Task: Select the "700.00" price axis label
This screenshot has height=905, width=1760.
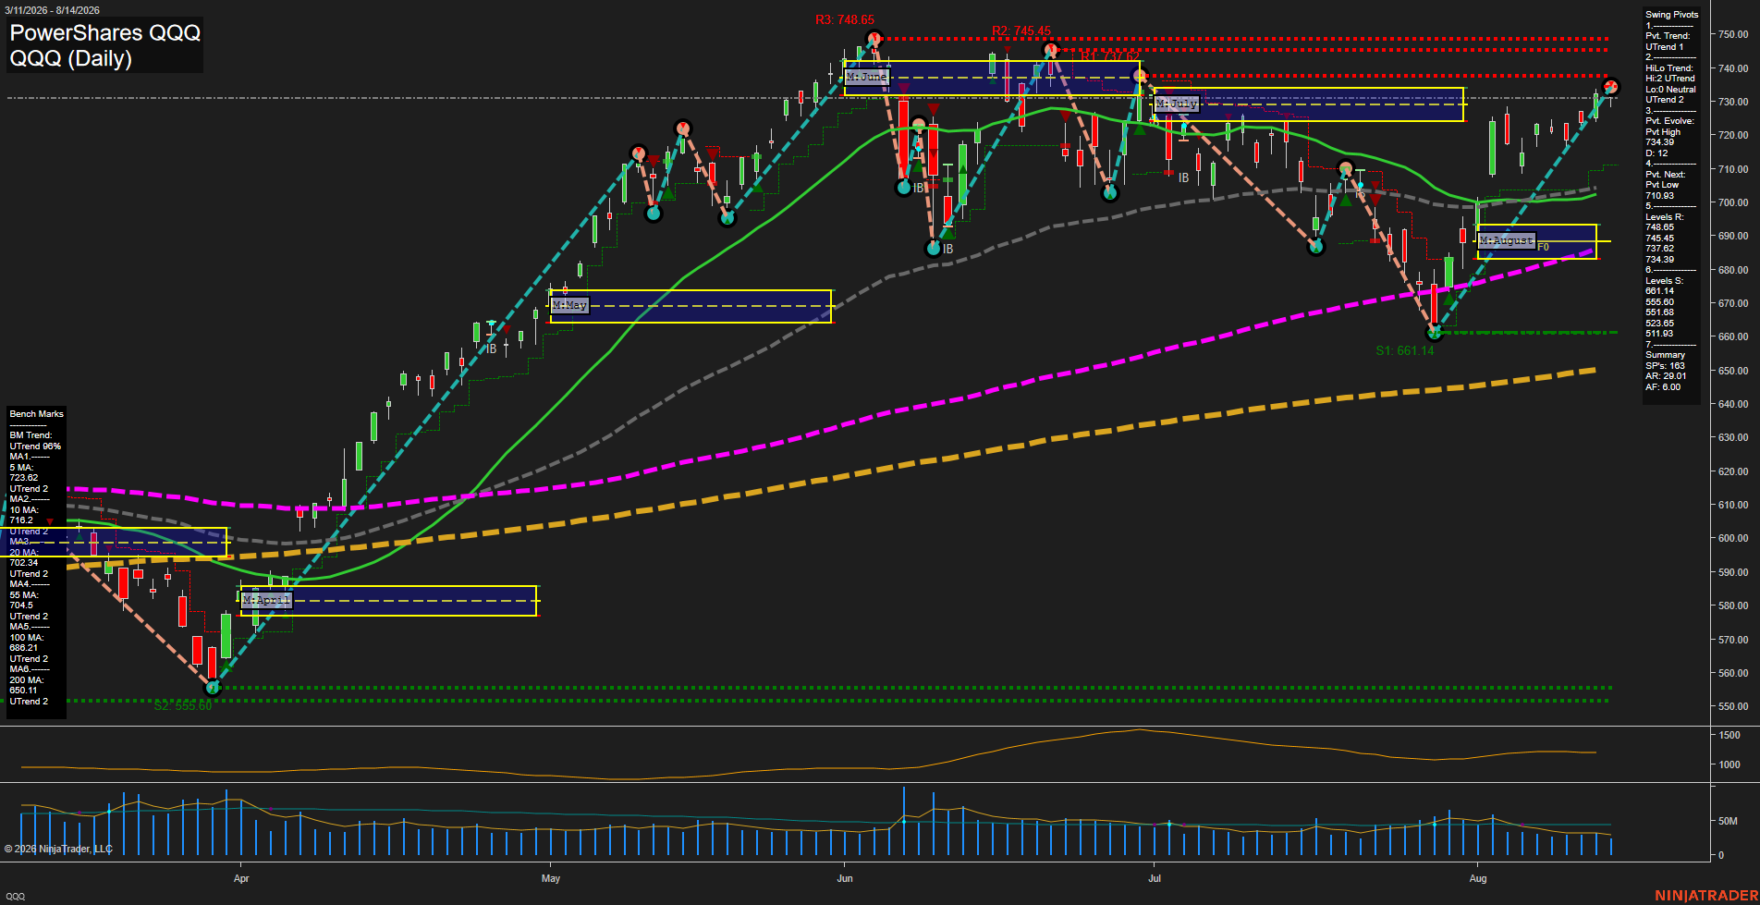Action: point(1733,202)
